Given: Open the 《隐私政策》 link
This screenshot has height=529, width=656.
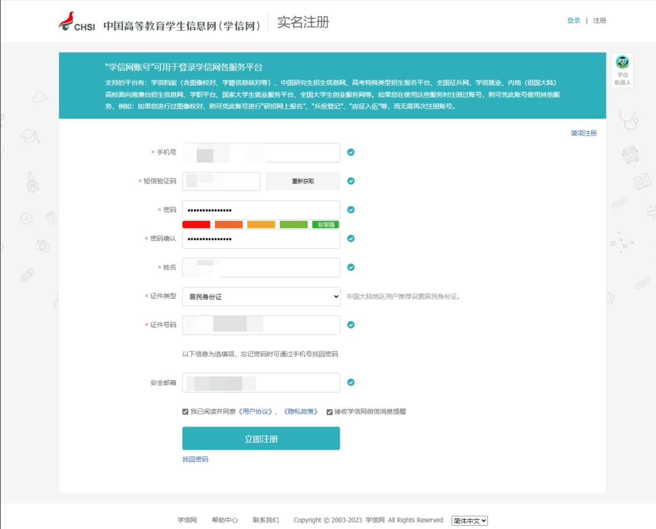Looking at the screenshot, I should (301, 411).
